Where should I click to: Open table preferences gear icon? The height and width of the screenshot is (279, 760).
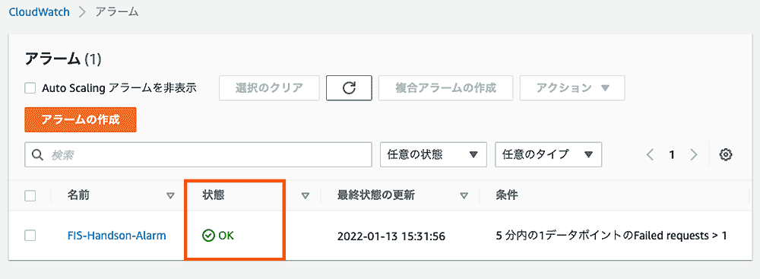coord(726,155)
